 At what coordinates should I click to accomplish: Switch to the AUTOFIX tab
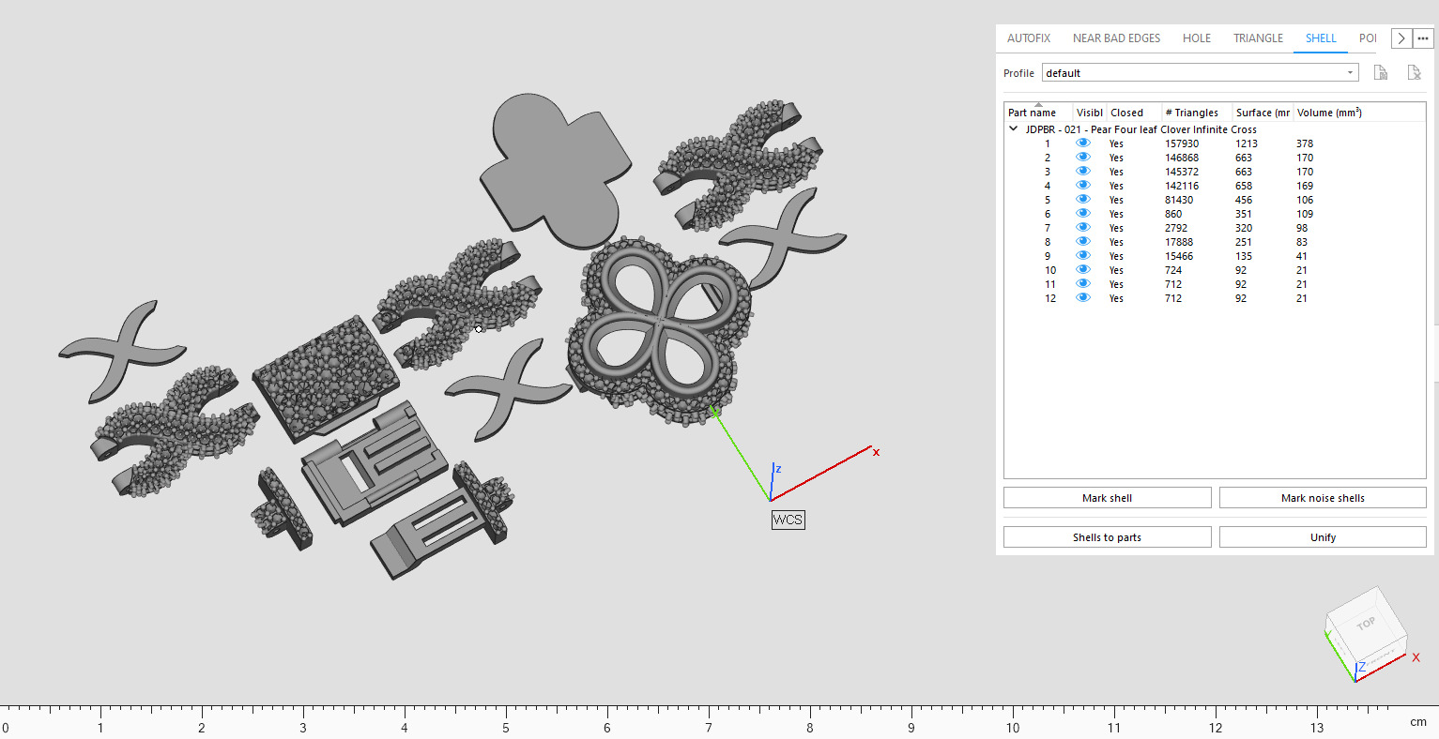(1029, 38)
